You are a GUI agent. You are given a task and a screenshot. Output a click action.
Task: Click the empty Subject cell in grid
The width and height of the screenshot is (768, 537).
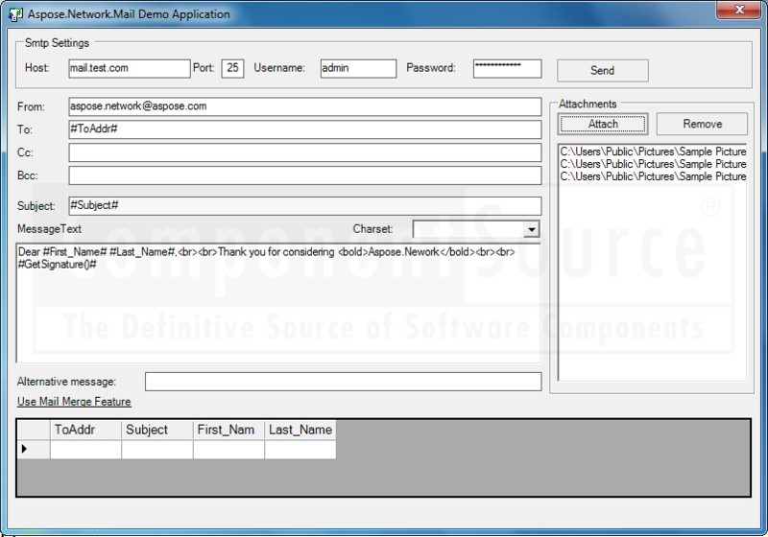(x=157, y=450)
